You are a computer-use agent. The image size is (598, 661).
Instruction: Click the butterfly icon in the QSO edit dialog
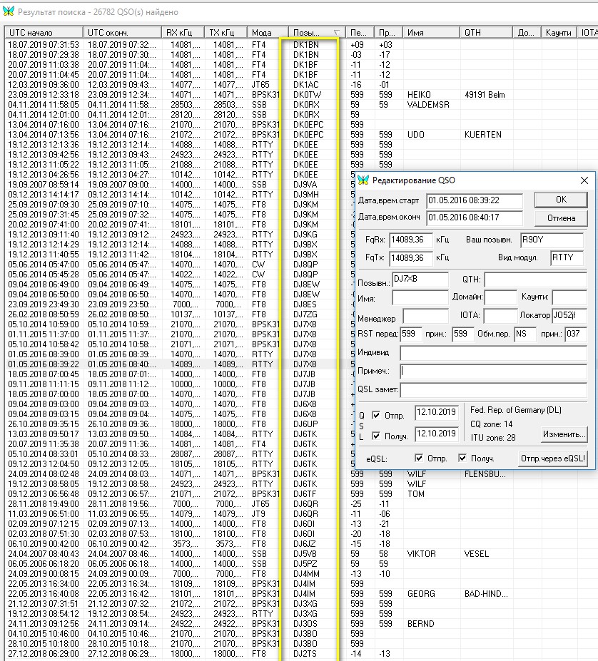click(363, 180)
